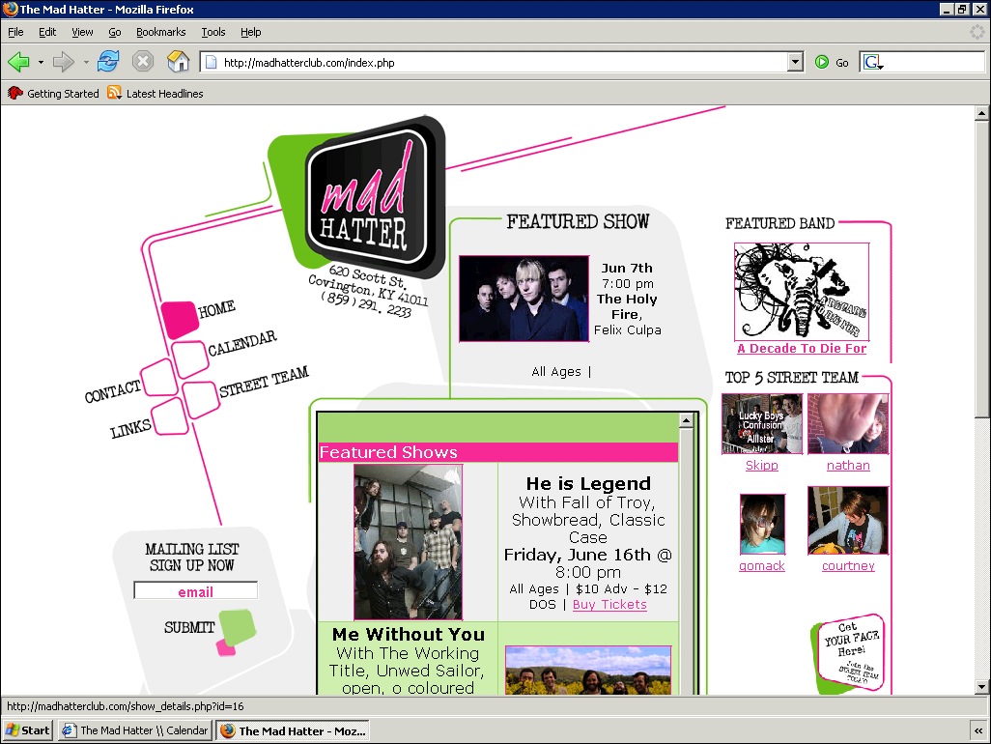The image size is (991, 744).
Task: Open the Latest Headlines feed bookmark
Action: point(156,94)
